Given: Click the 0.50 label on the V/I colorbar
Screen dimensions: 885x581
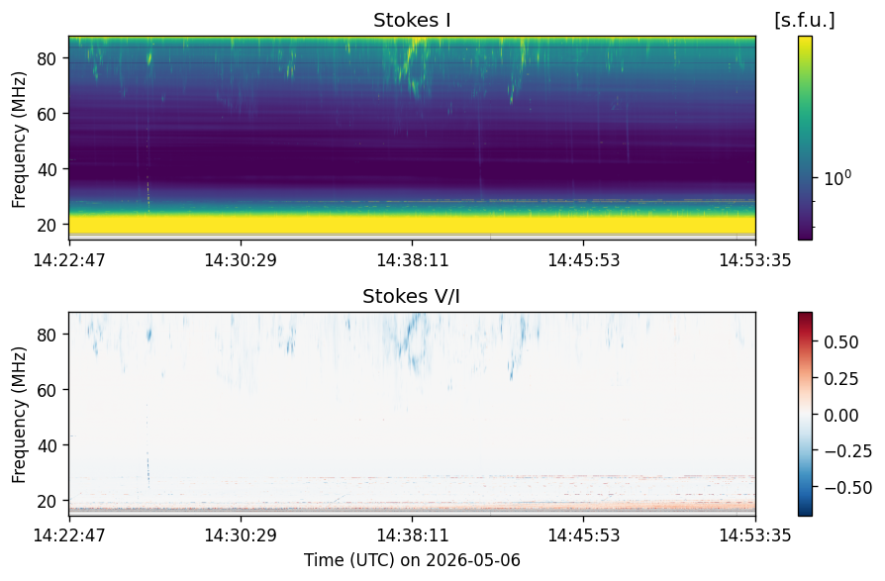Looking at the screenshot, I should 840,342.
